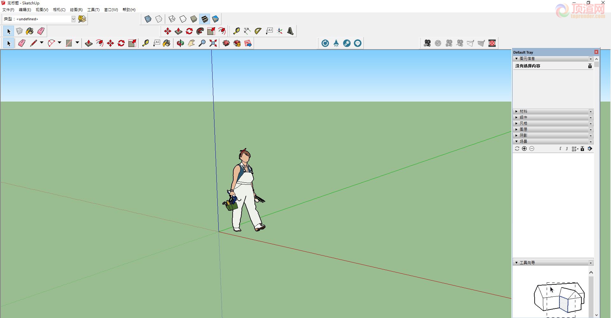Image resolution: width=611 pixels, height=318 pixels.
Task: Switch to Monochrome face style
Action: point(215,19)
